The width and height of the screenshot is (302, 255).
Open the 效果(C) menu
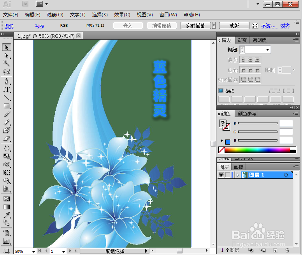point(122,15)
